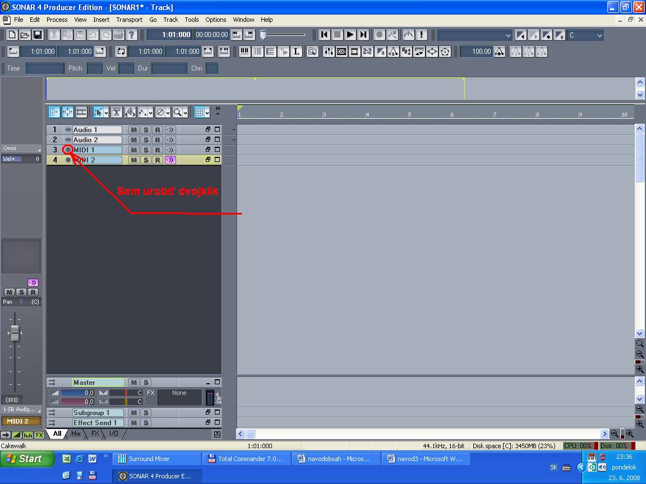Insert tempo change icon next to 100.00

click(x=499, y=52)
